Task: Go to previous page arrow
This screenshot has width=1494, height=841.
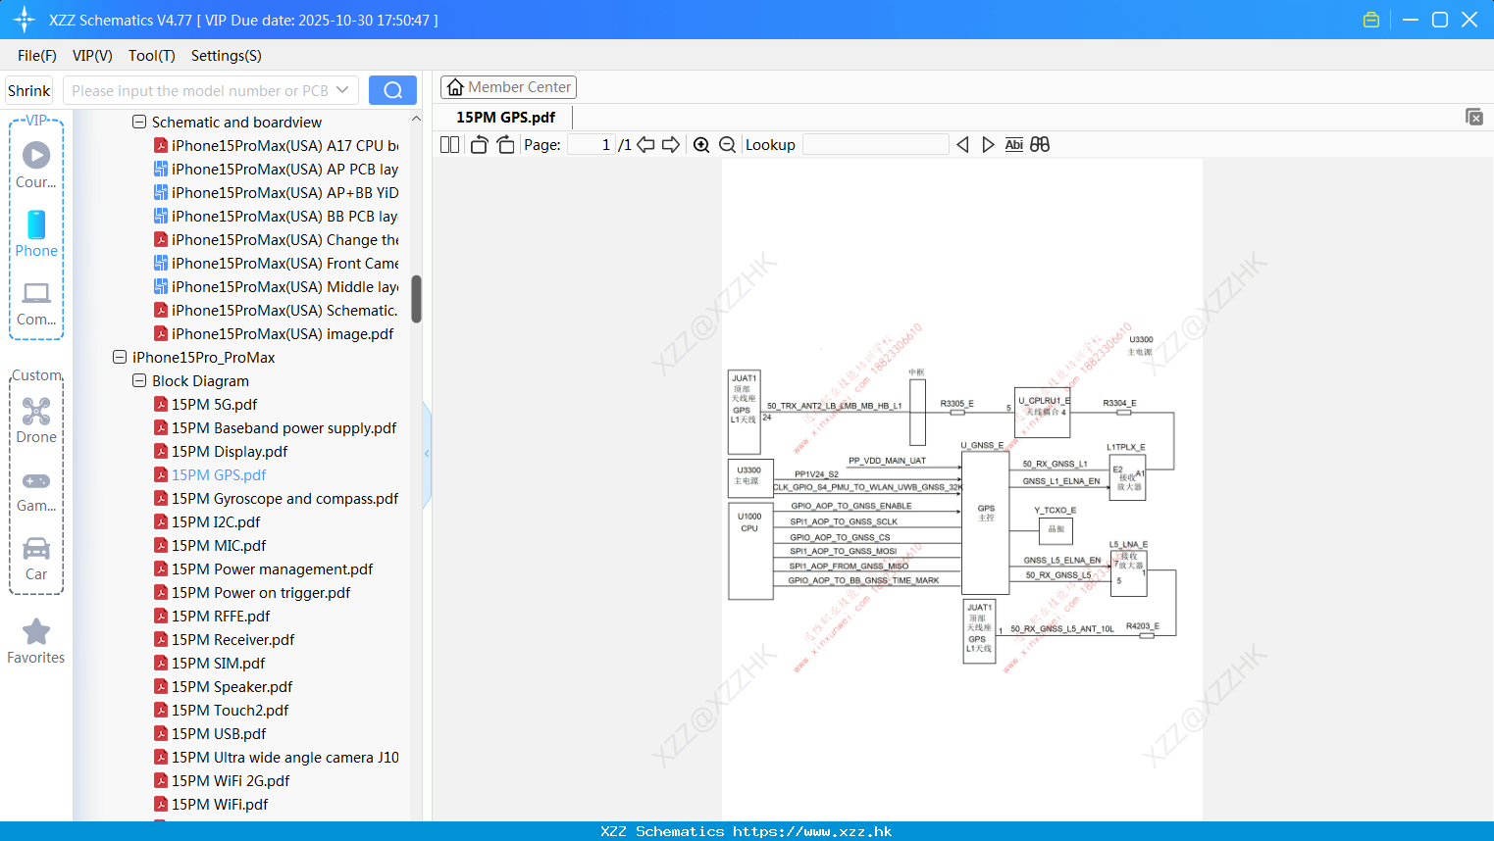Action: point(645,144)
